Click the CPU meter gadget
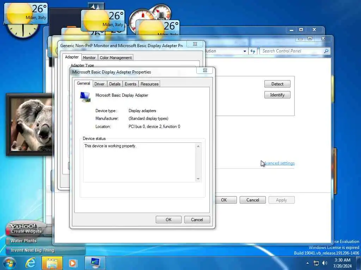 pos(140,21)
